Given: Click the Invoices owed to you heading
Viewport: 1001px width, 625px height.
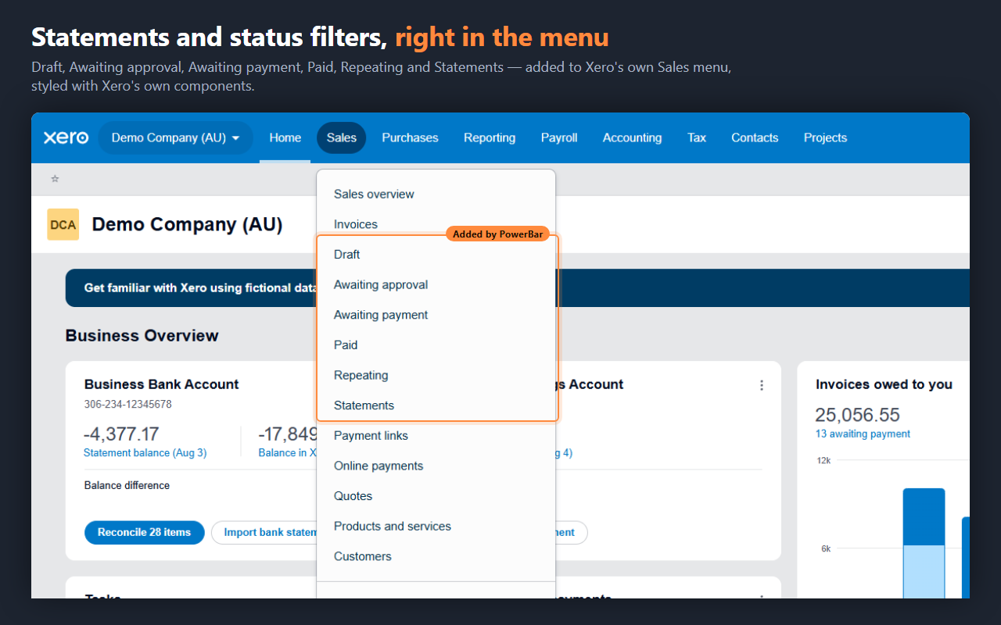Looking at the screenshot, I should 884,384.
